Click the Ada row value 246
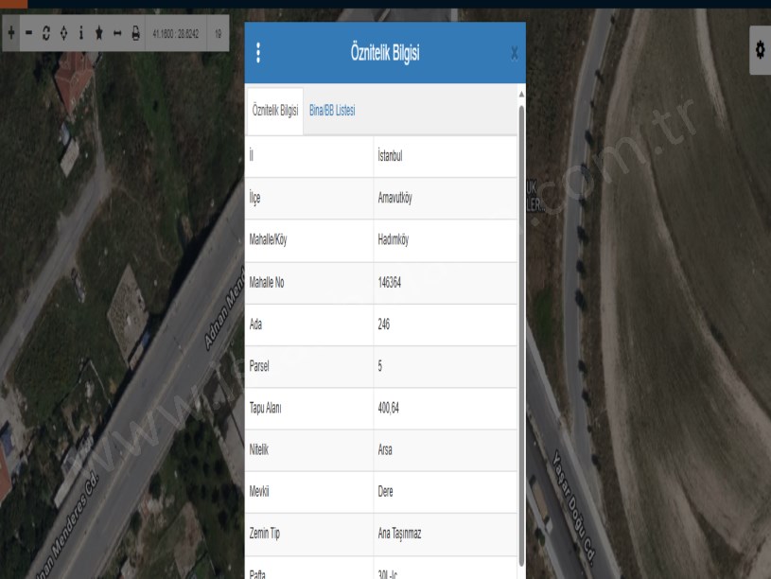 (384, 325)
